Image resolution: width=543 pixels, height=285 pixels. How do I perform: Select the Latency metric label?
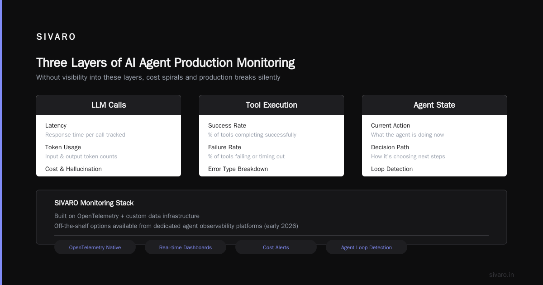pyautogui.click(x=56, y=125)
